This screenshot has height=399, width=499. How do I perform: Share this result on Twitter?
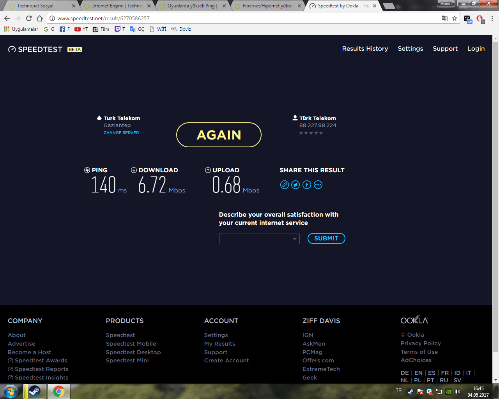pyautogui.click(x=296, y=185)
